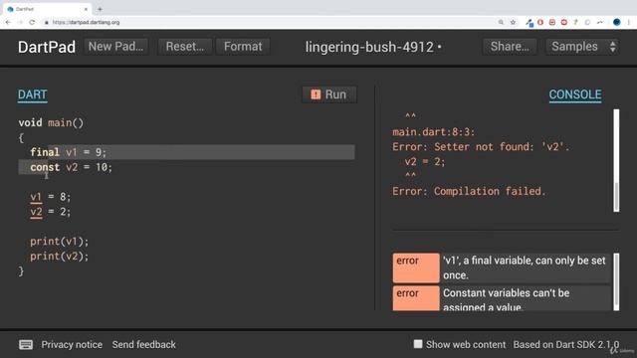
Task: Click the keyboard shortcuts icon in footer
Action: (26, 345)
